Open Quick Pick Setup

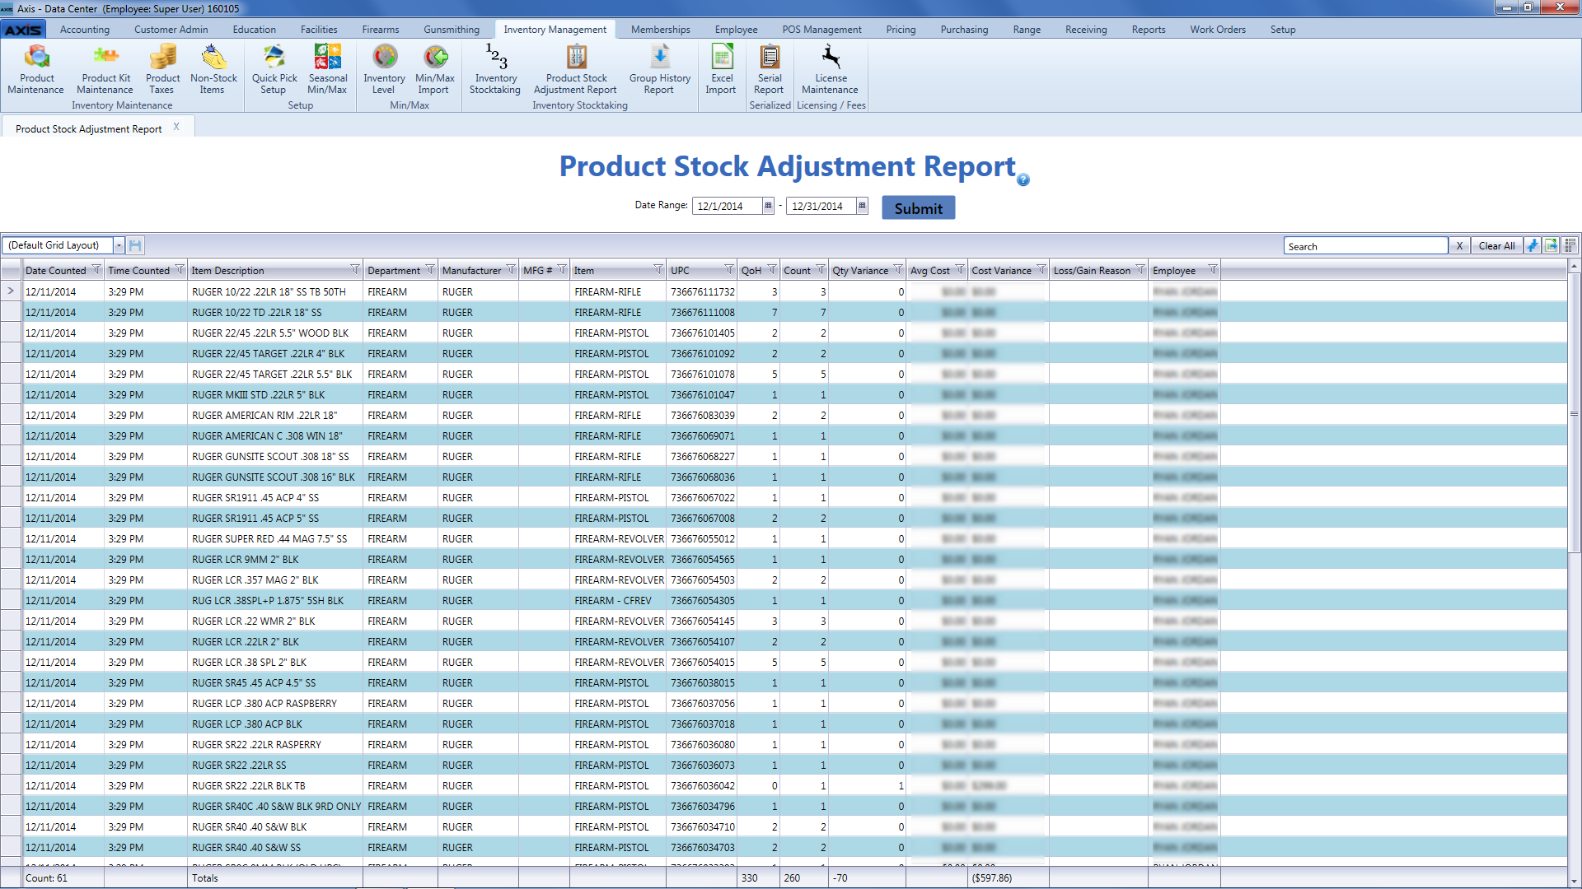(x=274, y=69)
